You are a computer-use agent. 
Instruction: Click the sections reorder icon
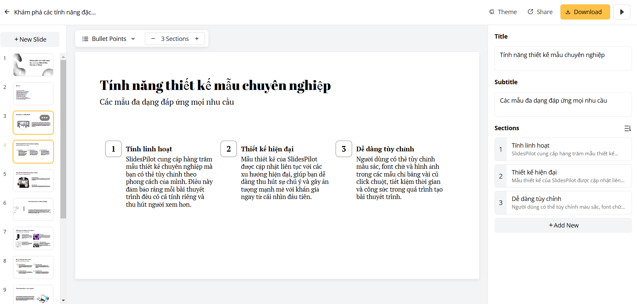[627, 128]
